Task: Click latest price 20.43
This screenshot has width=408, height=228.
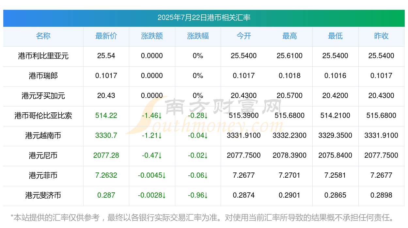Action: click(x=106, y=96)
